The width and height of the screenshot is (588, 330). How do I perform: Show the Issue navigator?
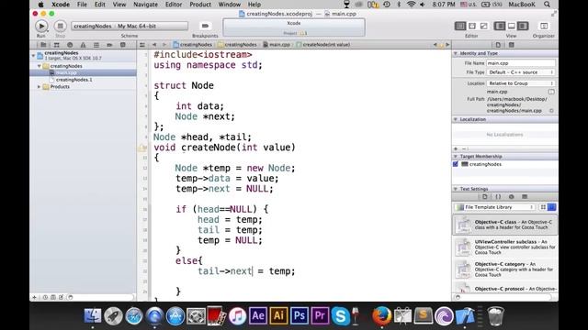[x=83, y=45]
